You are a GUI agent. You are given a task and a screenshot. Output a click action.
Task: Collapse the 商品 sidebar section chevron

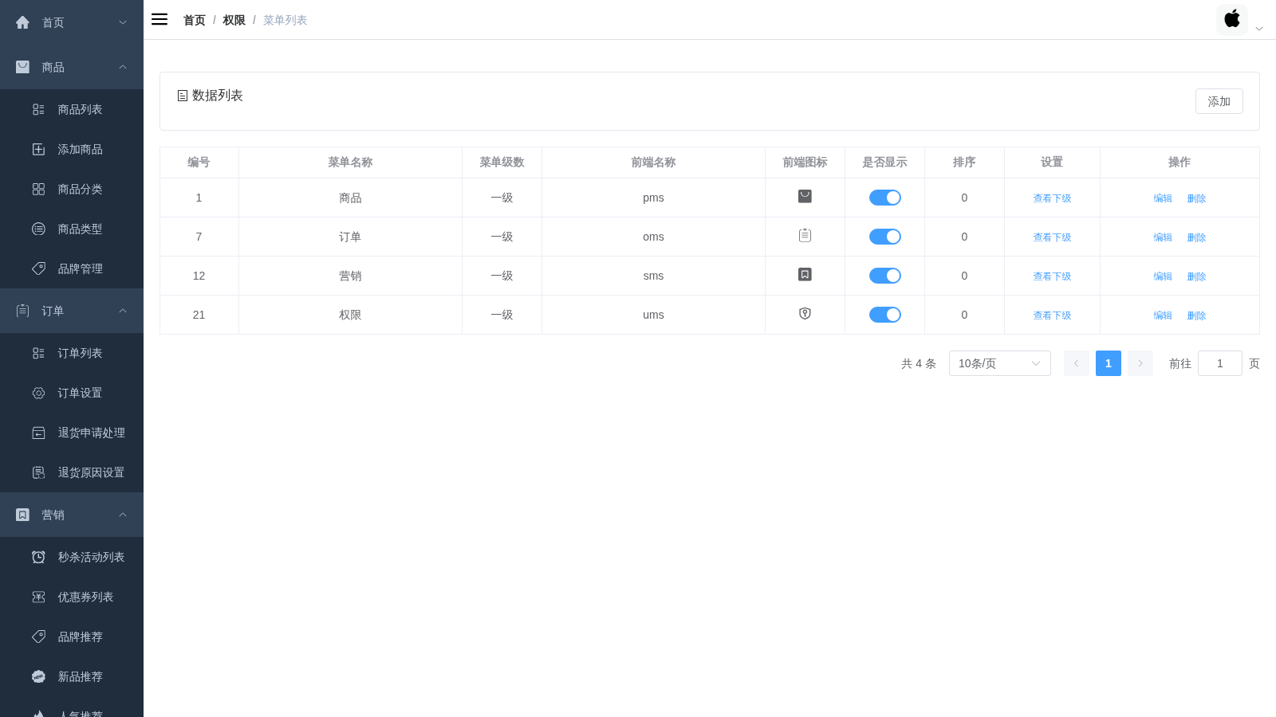click(123, 67)
